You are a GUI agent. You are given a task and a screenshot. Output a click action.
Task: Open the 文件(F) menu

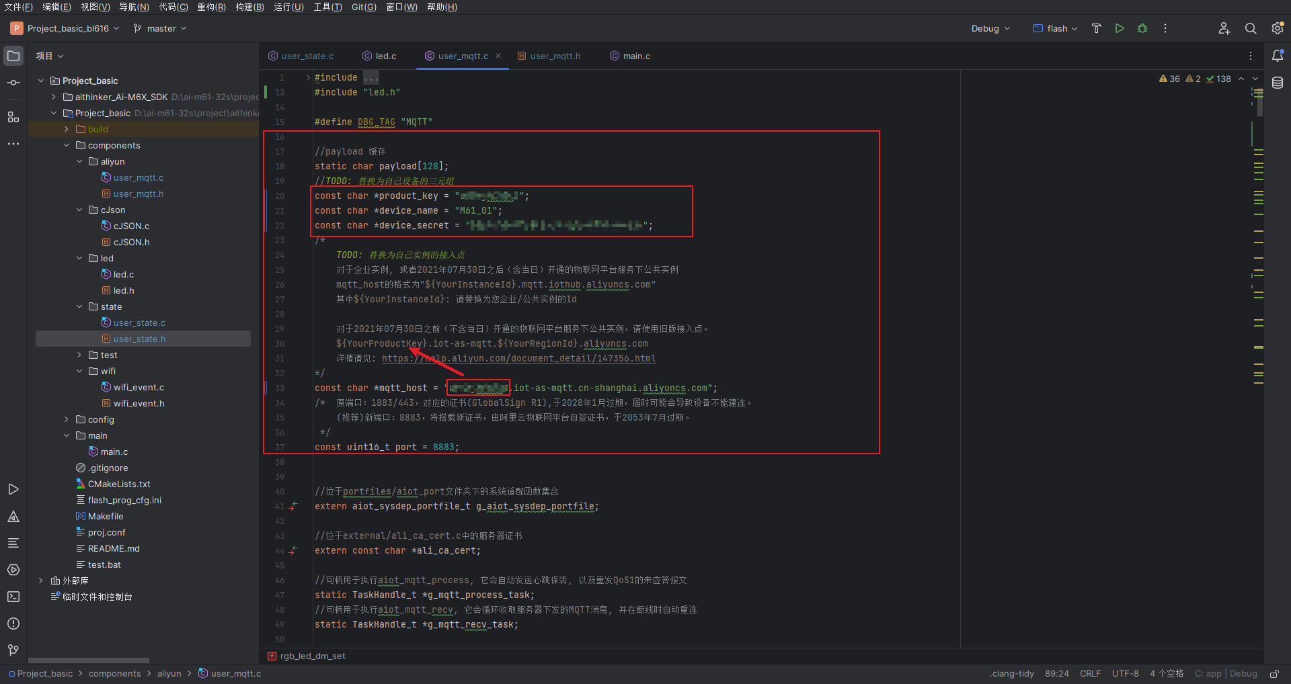[x=18, y=7]
